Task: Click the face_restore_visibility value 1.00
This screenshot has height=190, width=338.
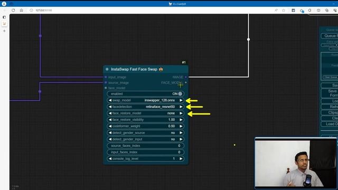Action: [x=172, y=120]
